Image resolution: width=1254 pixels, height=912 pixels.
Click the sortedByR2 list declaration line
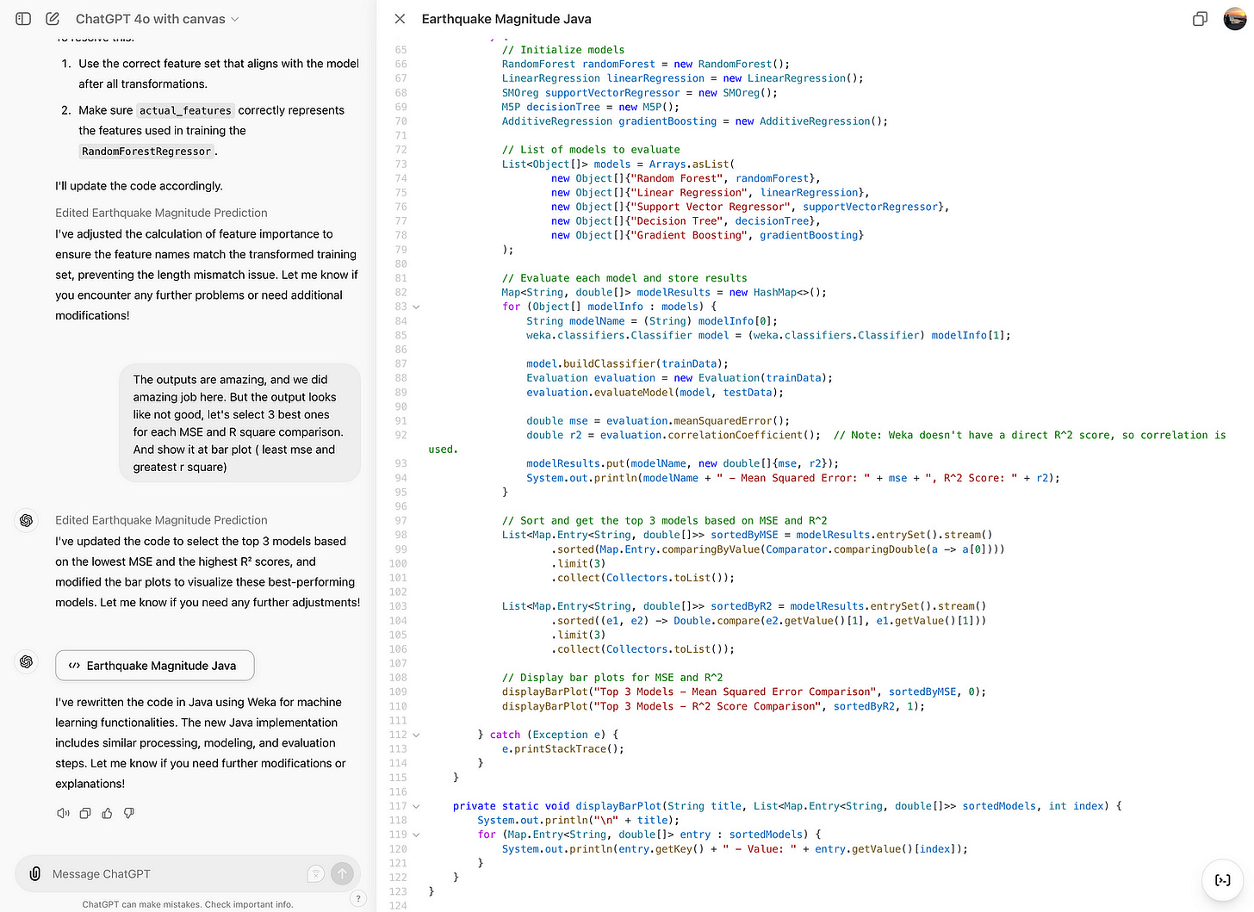[x=744, y=606]
